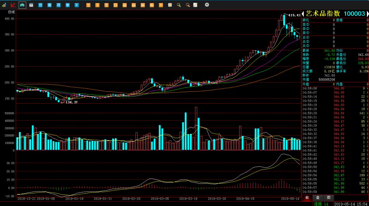Click the 2019-05-14 date axis label
This screenshot has height=206, width=369.
[290, 199]
